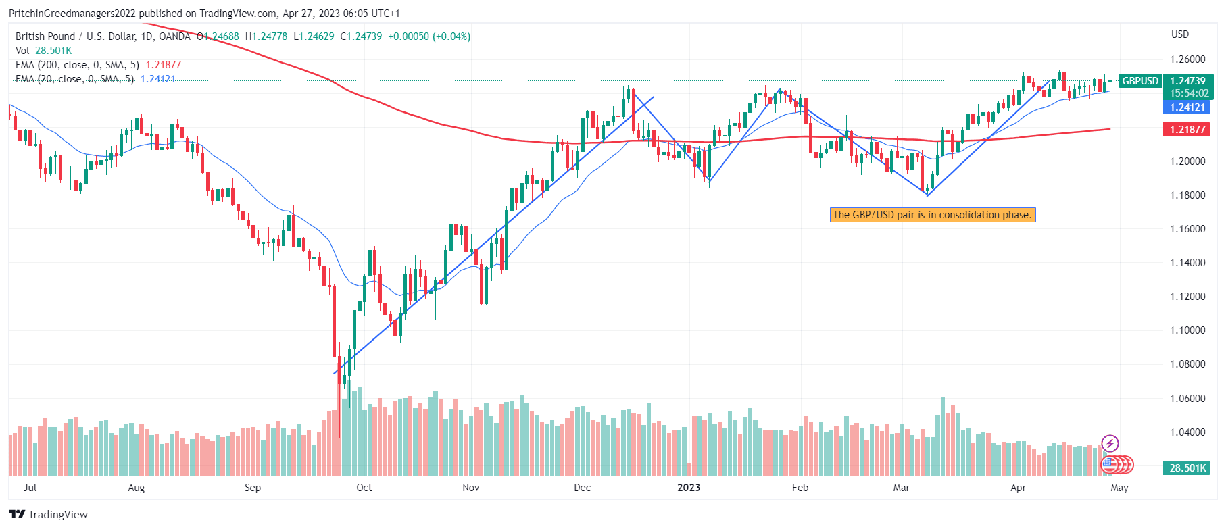
Task: Click the 1.26000 price axis label
Action: click(x=1187, y=59)
